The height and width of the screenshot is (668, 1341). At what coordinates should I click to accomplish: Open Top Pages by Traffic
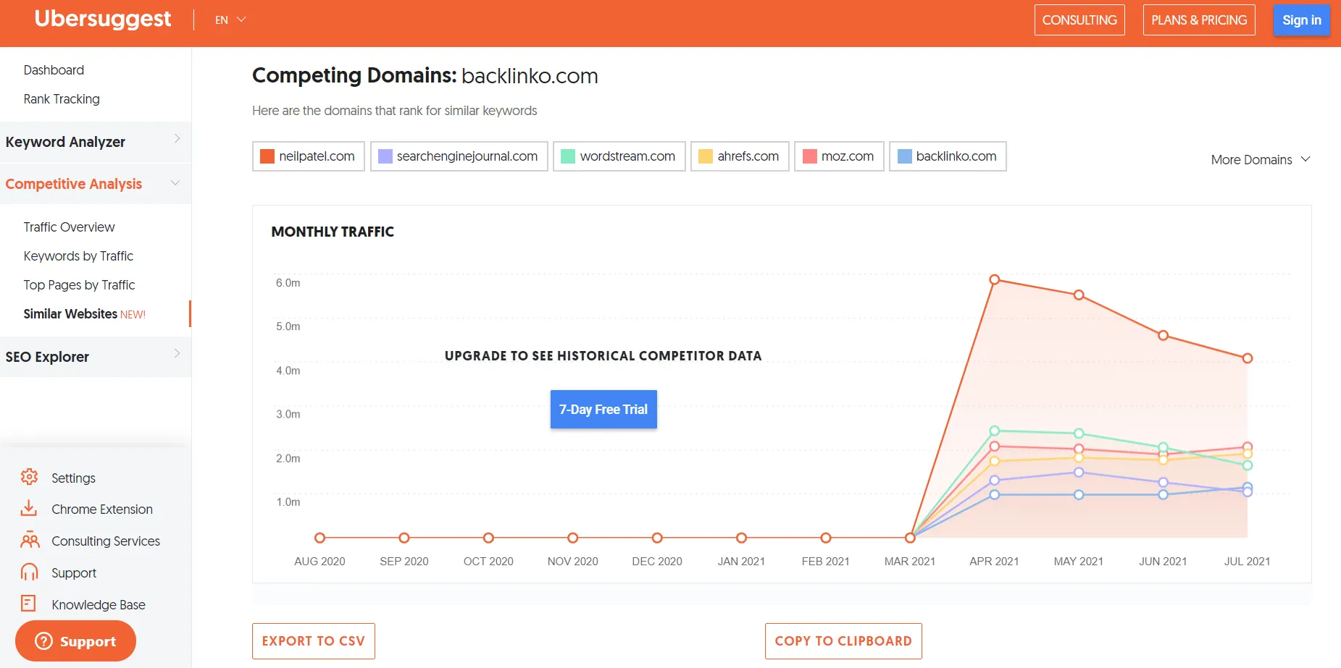tap(79, 285)
